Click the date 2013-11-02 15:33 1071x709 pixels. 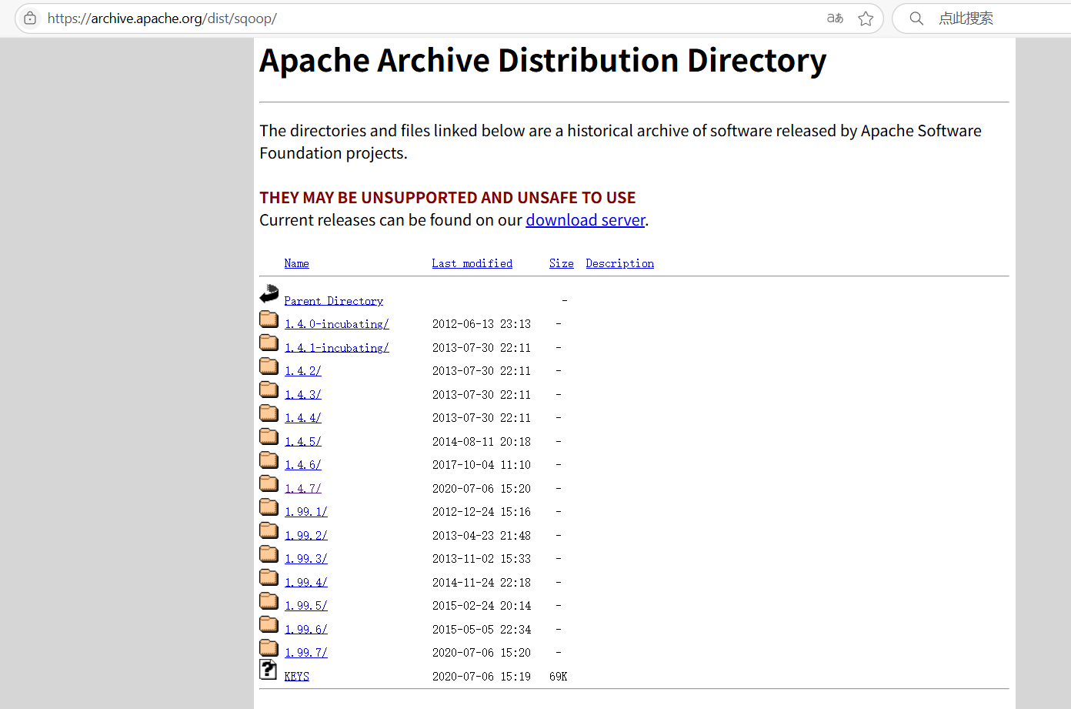[x=481, y=559]
